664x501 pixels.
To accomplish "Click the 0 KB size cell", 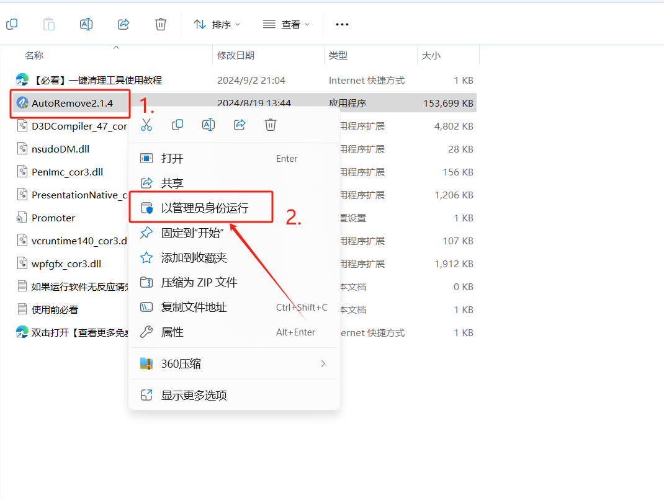I will 464,287.
